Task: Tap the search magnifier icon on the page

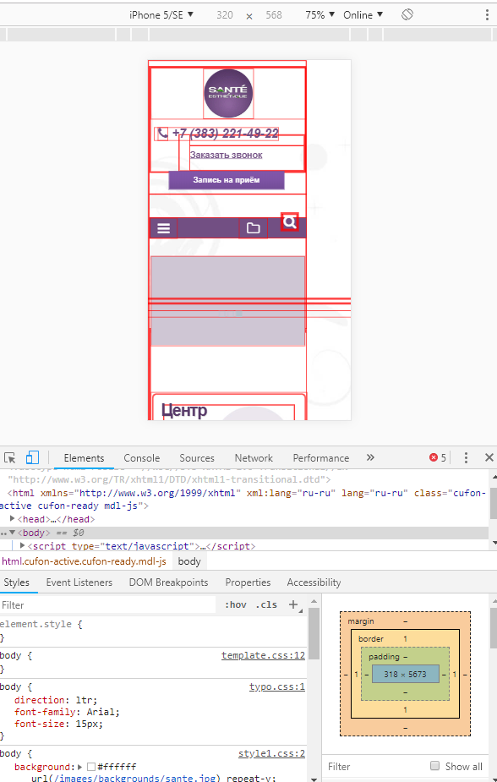Action: pyautogui.click(x=290, y=221)
